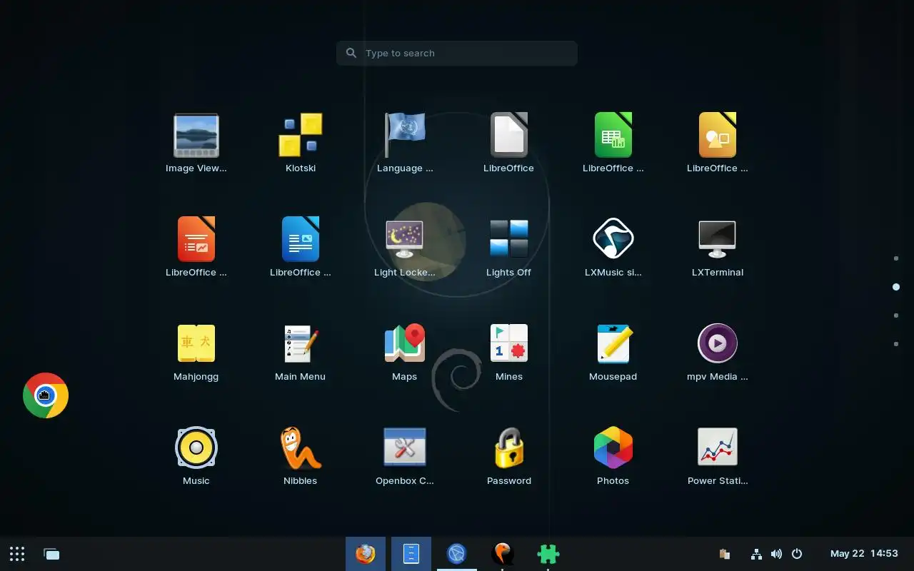Open the orange bird app in the taskbar

pos(503,554)
